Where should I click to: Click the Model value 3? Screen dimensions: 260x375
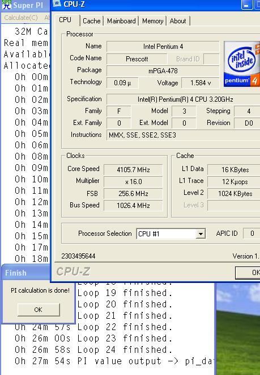point(184,111)
